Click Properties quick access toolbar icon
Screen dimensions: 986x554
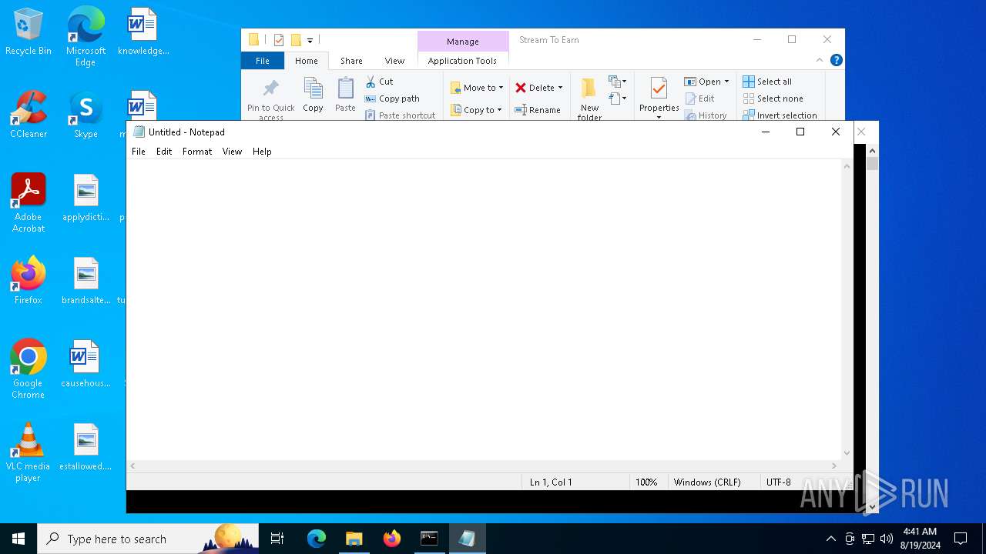(x=279, y=40)
